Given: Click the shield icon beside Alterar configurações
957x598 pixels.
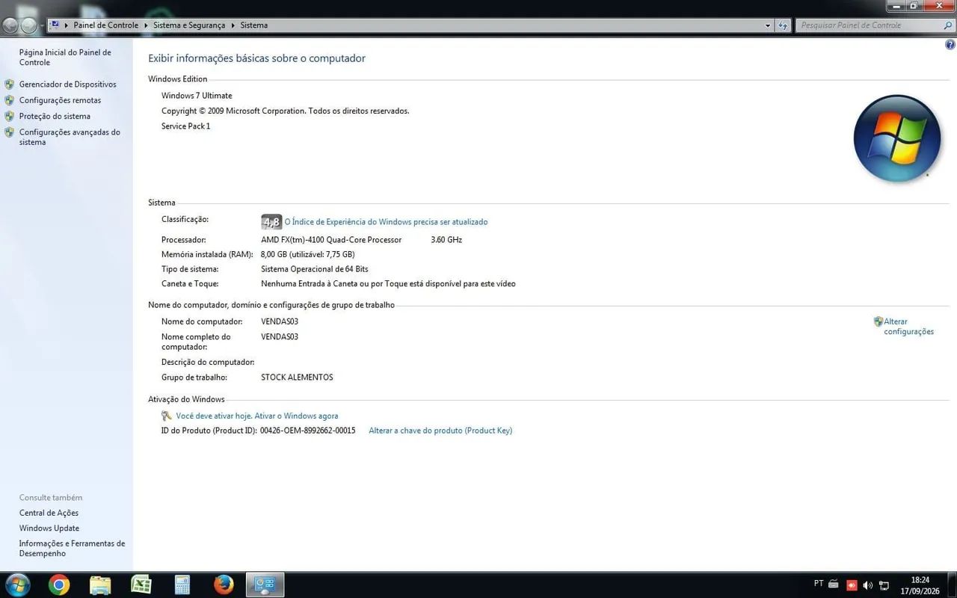Looking at the screenshot, I should 878,321.
